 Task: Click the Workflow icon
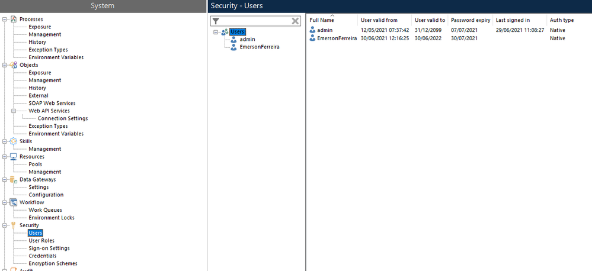[x=14, y=202]
